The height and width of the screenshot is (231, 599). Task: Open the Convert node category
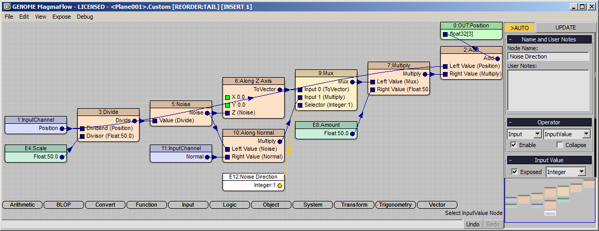[105, 205]
